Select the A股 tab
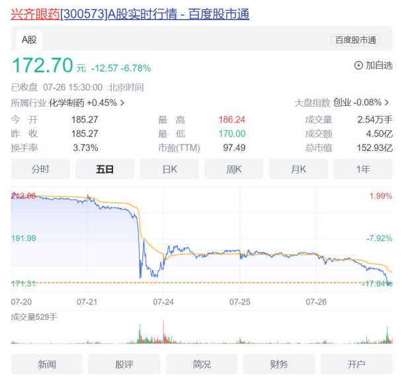 (x=29, y=40)
